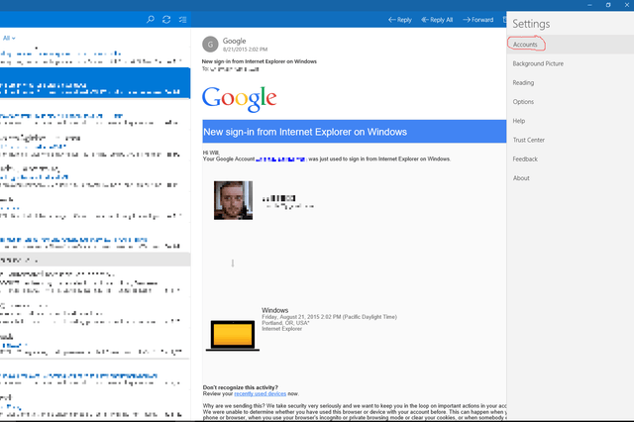Click the Settings panel title

coord(531,24)
